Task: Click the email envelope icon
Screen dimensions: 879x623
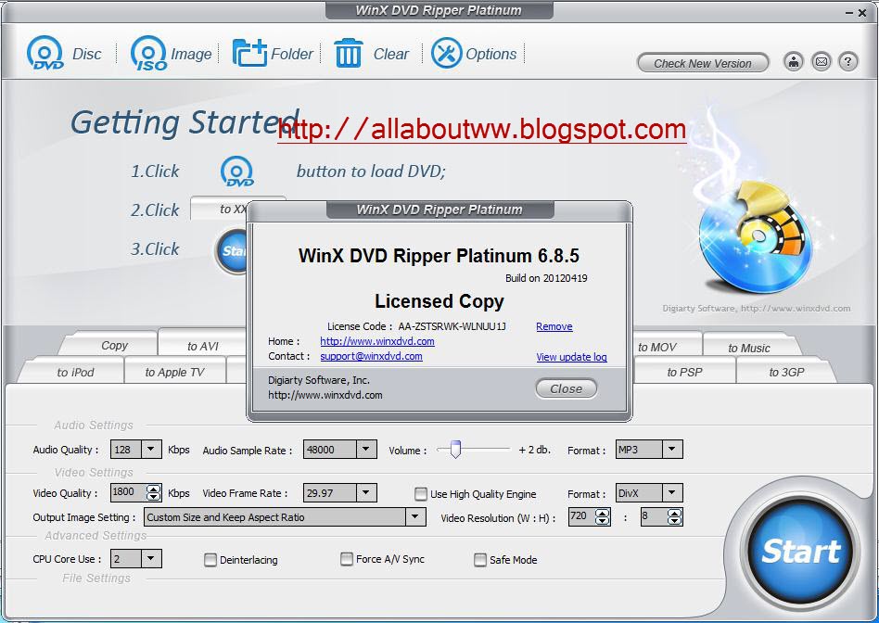Action: pos(822,62)
